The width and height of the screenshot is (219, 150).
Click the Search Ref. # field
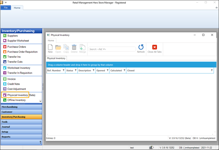(x=112, y=49)
